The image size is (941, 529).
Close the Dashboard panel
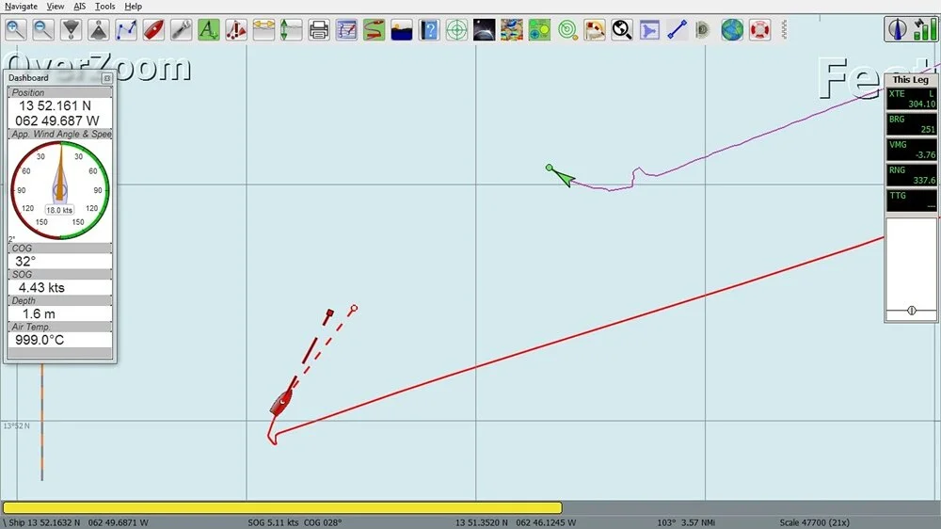pos(107,78)
